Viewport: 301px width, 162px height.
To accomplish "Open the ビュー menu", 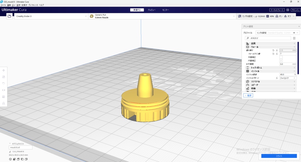I will coord(14,5).
